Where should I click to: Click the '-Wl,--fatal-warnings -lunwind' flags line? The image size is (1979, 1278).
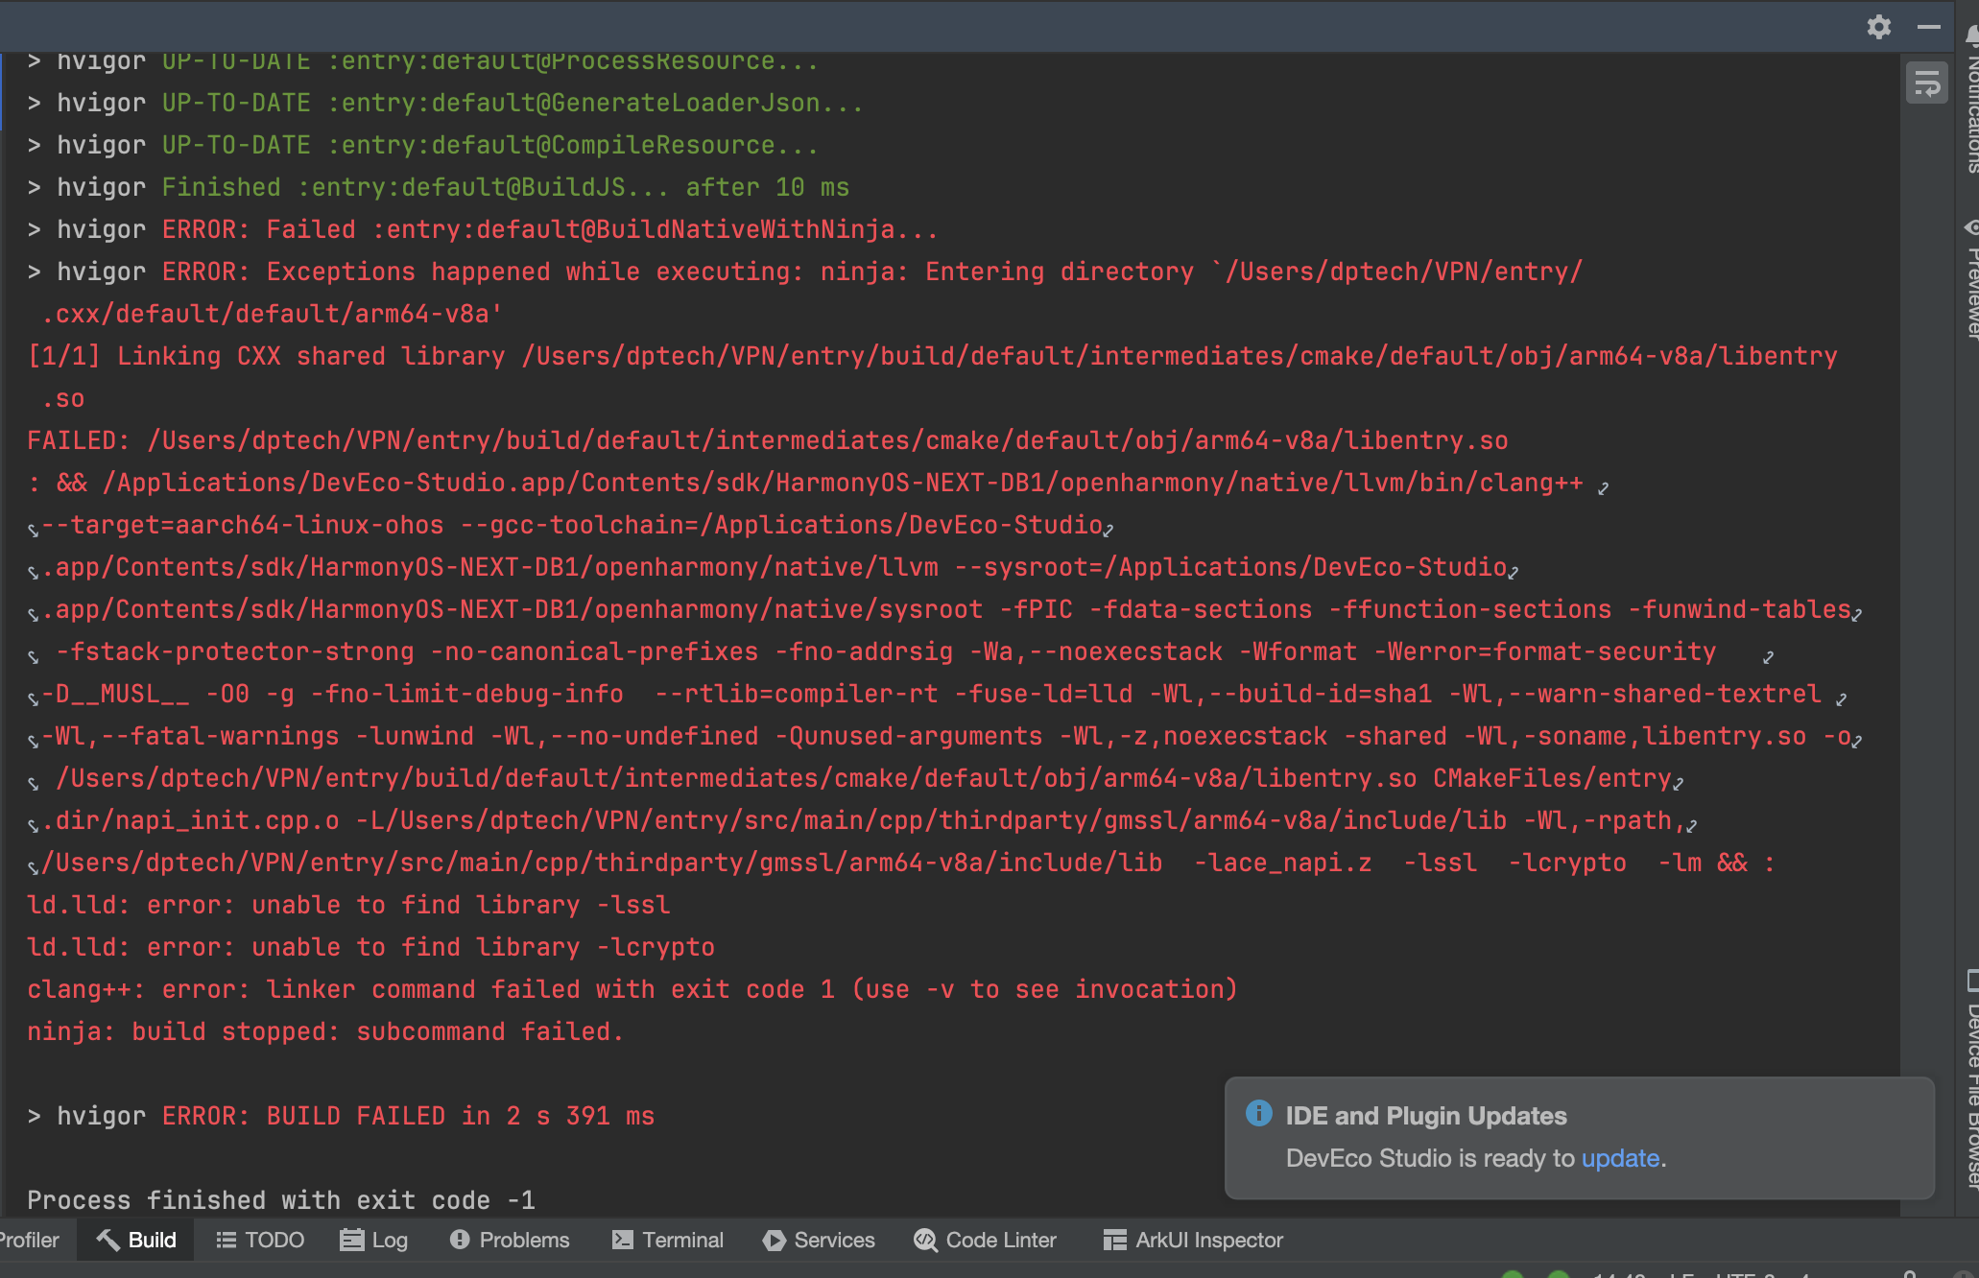(x=944, y=736)
